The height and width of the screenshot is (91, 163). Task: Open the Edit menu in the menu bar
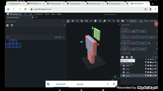(x=31, y=14)
